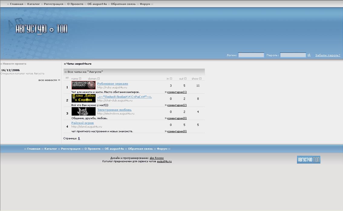Image resolution: width=343 pixels, height=211 pixels.
Task: Open Регистрация in top navigation
Action: 53,4
